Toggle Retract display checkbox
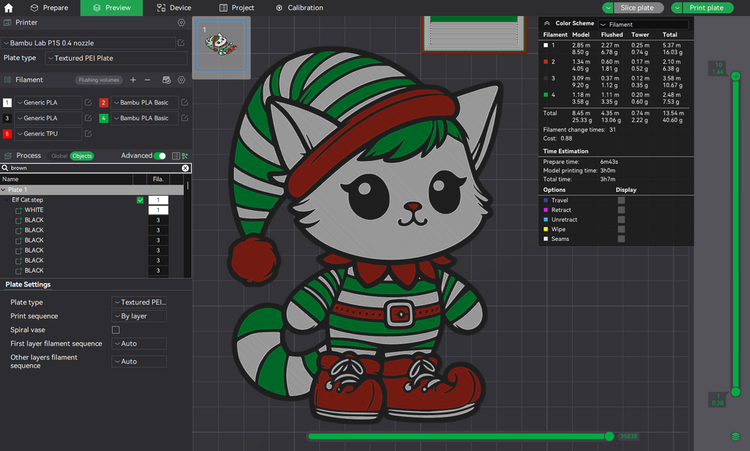 [621, 210]
